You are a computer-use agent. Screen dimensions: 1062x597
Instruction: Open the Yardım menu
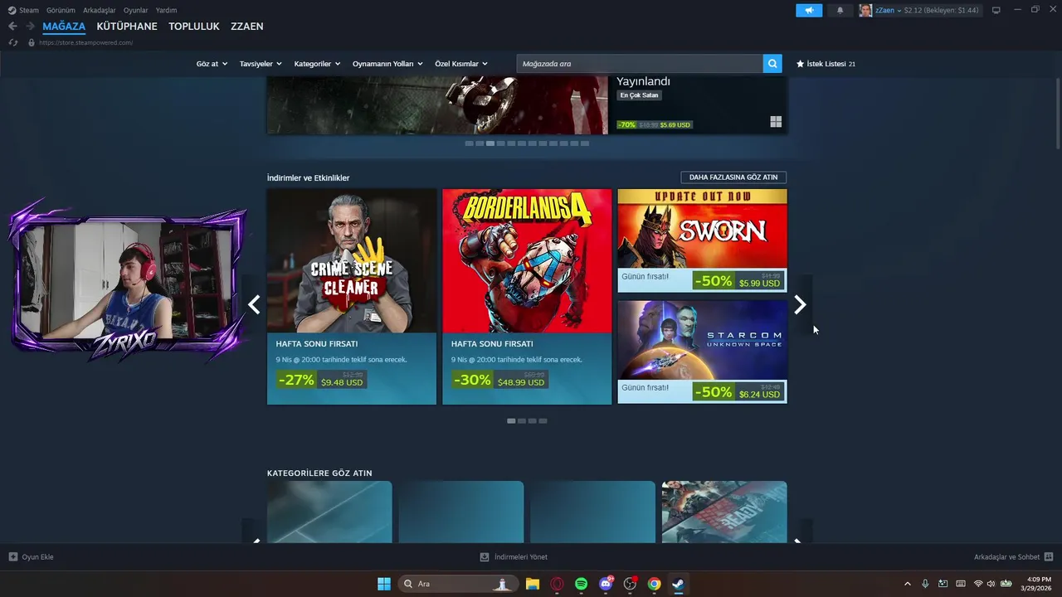click(166, 10)
